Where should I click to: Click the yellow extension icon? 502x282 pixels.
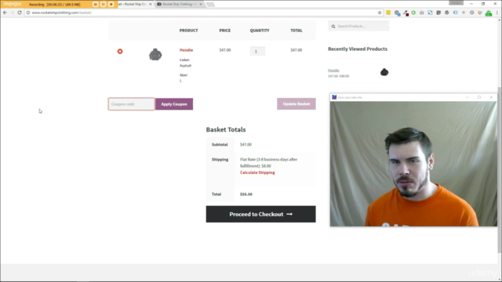(388, 13)
